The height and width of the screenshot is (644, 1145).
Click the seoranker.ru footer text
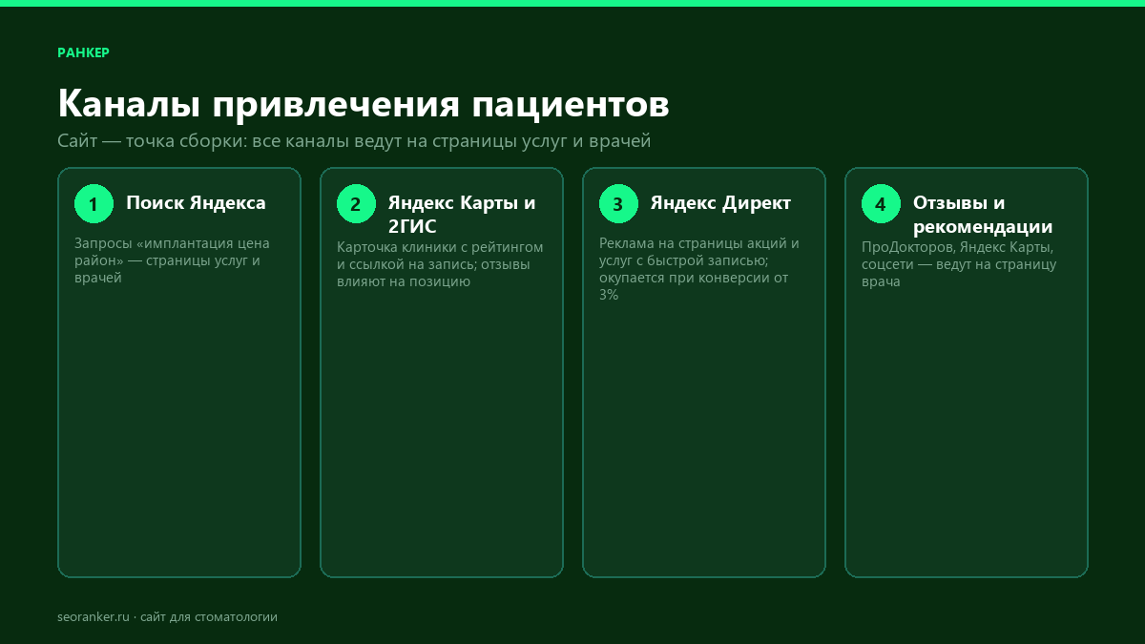[167, 617]
